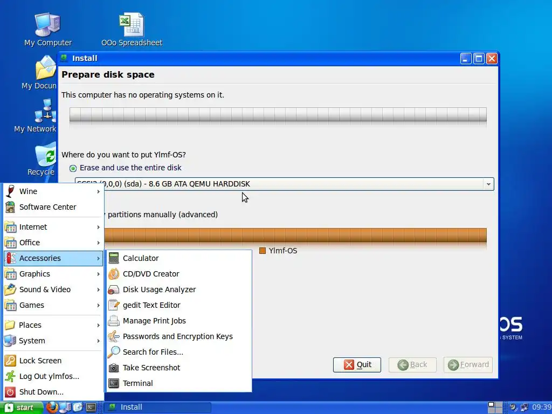Open OOo Spreadsheet desktop icon
552x414 pixels.
coord(132,30)
